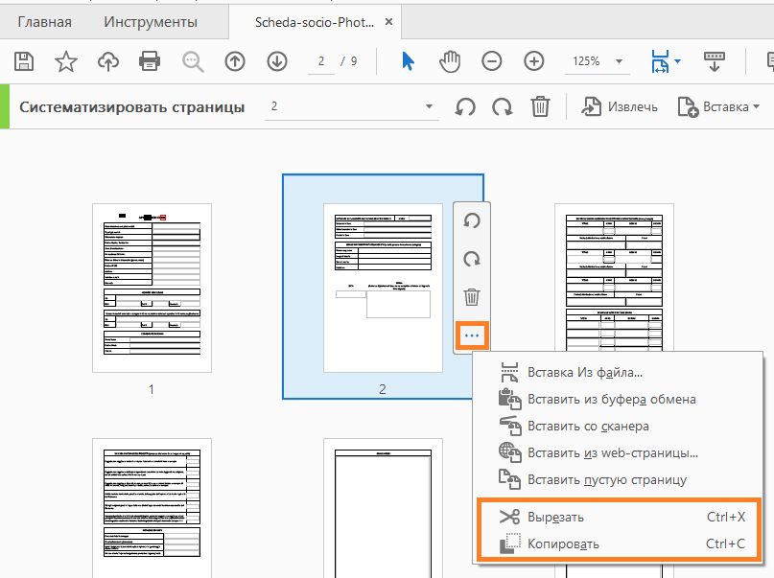Choose Вставить из web-страницы...
The height and width of the screenshot is (578, 774).
pos(618,452)
